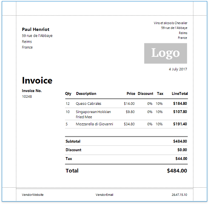209x204 pixels.
Task: Select invoice number 10248
Action: pos(27,96)
